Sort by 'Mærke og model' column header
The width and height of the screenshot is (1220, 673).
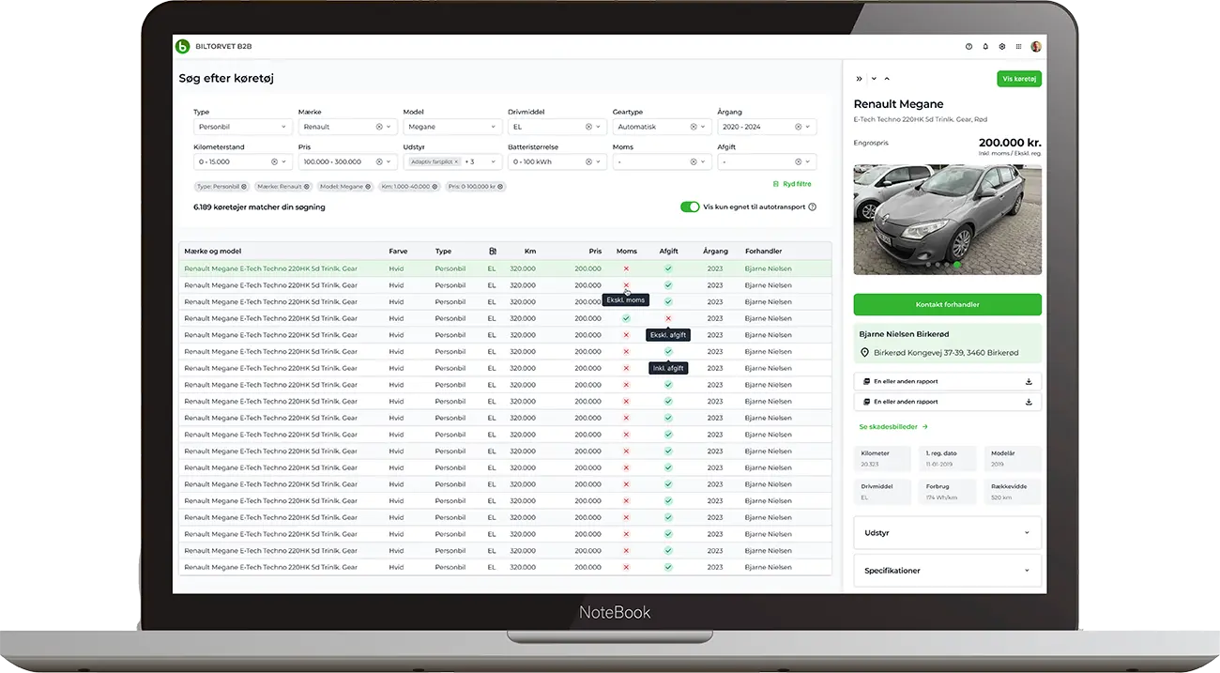tap(213, 252)
